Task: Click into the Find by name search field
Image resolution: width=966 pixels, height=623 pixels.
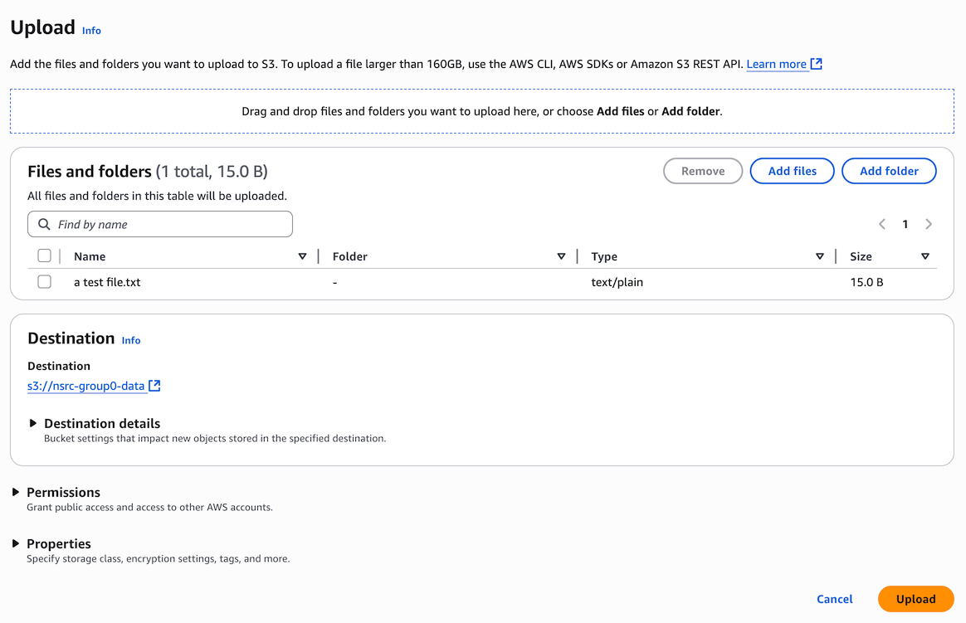Action: pos(170,225)
